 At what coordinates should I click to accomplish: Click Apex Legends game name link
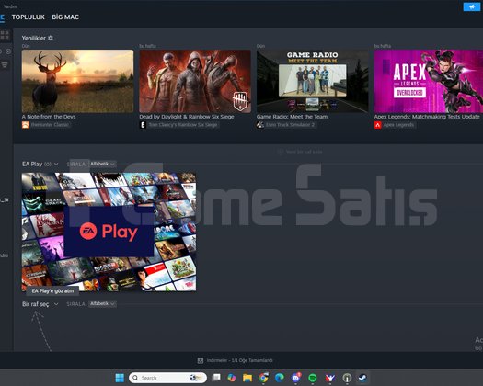(398, 125)
